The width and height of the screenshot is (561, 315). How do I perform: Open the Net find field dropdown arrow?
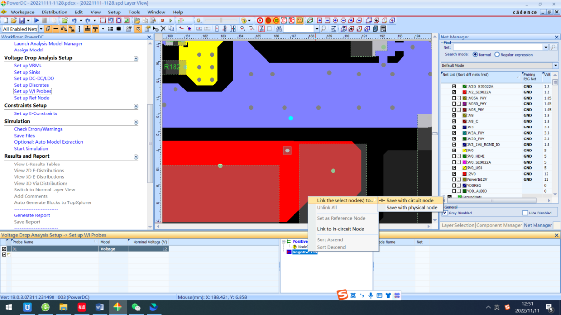click(546, 47)
